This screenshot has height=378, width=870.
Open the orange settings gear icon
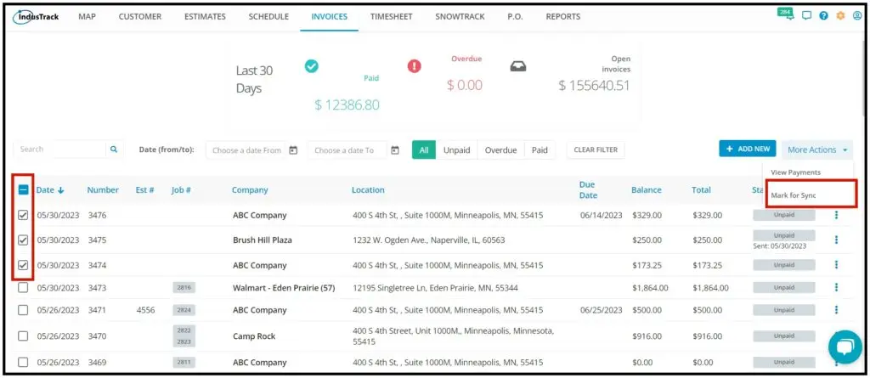[840, 16]
